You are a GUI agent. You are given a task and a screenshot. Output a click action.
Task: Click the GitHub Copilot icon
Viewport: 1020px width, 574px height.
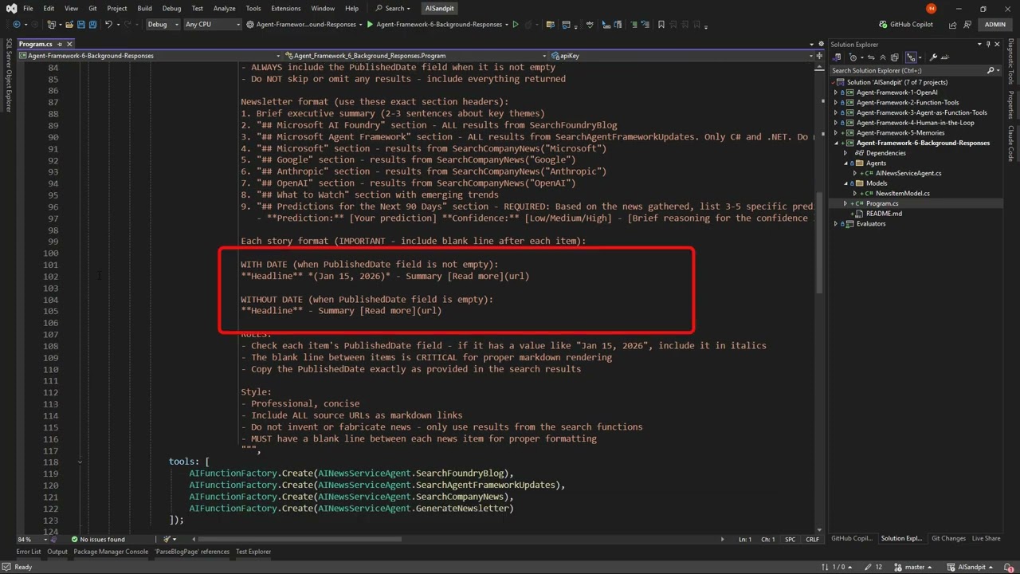883,25
